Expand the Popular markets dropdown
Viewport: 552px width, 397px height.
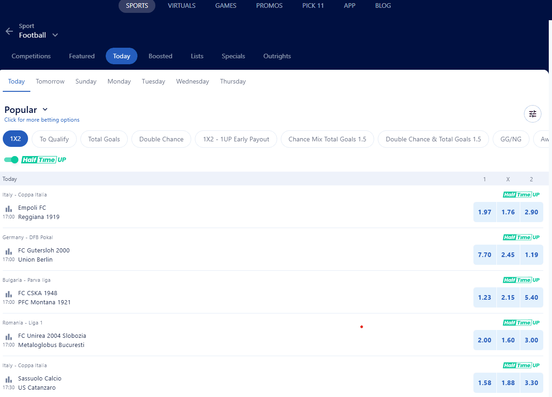[45, 109]
